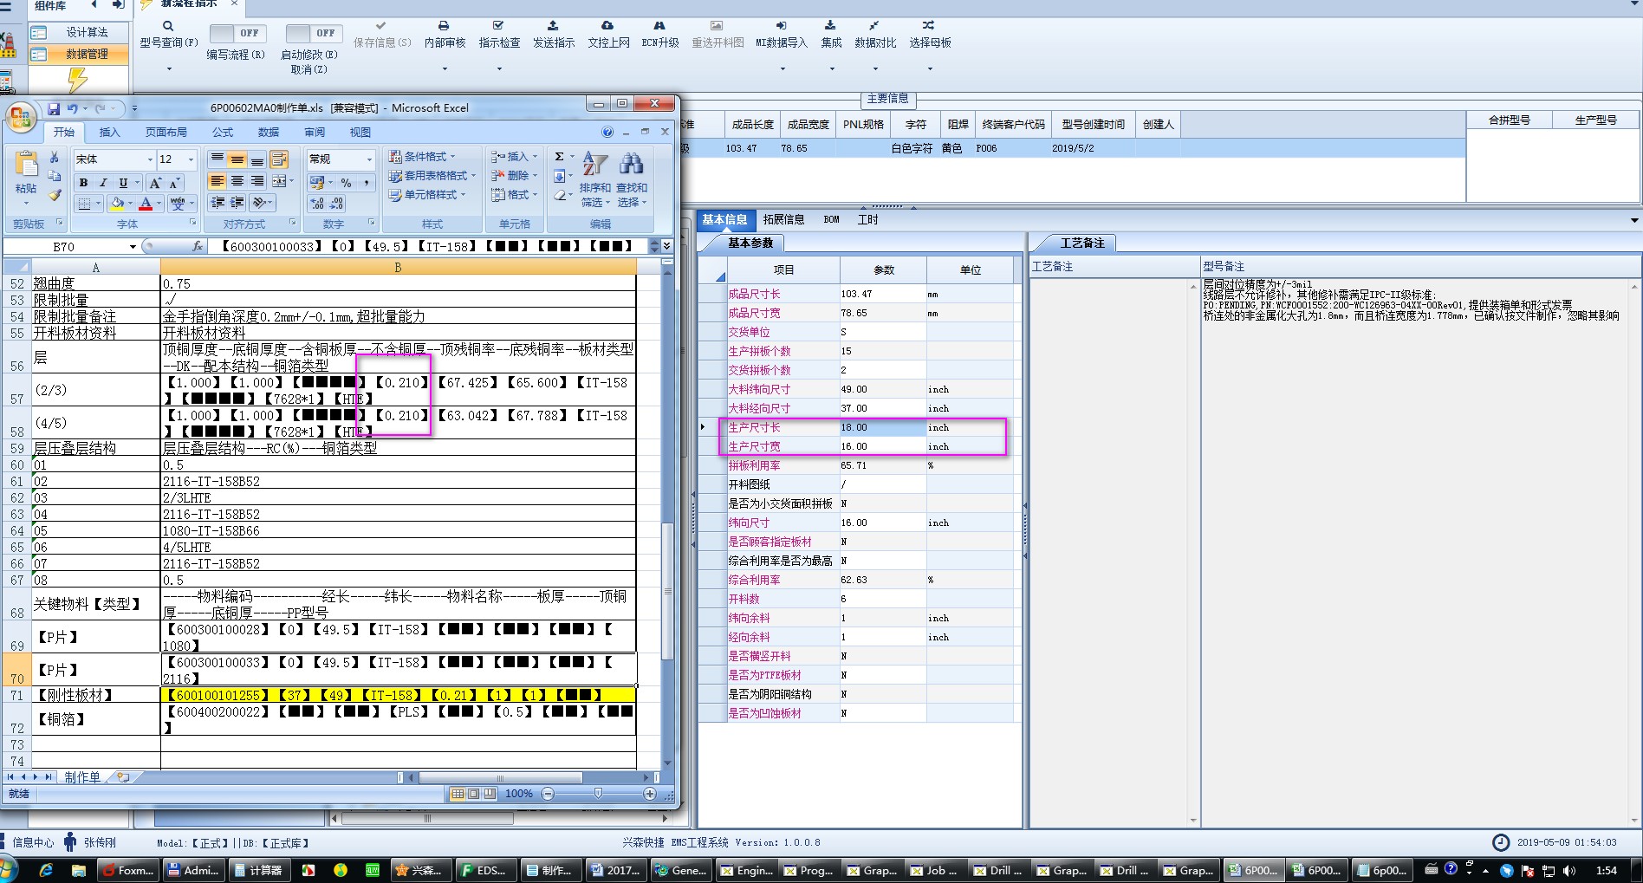Cut selection with the scissors icon

click(54, 157)
